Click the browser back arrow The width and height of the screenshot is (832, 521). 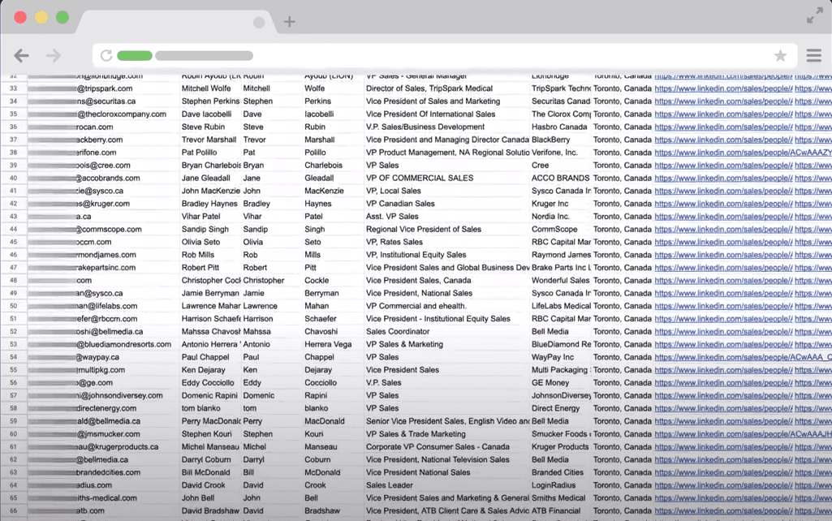click(21, 55)
